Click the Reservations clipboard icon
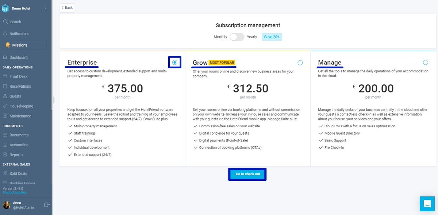 (5, 86)
